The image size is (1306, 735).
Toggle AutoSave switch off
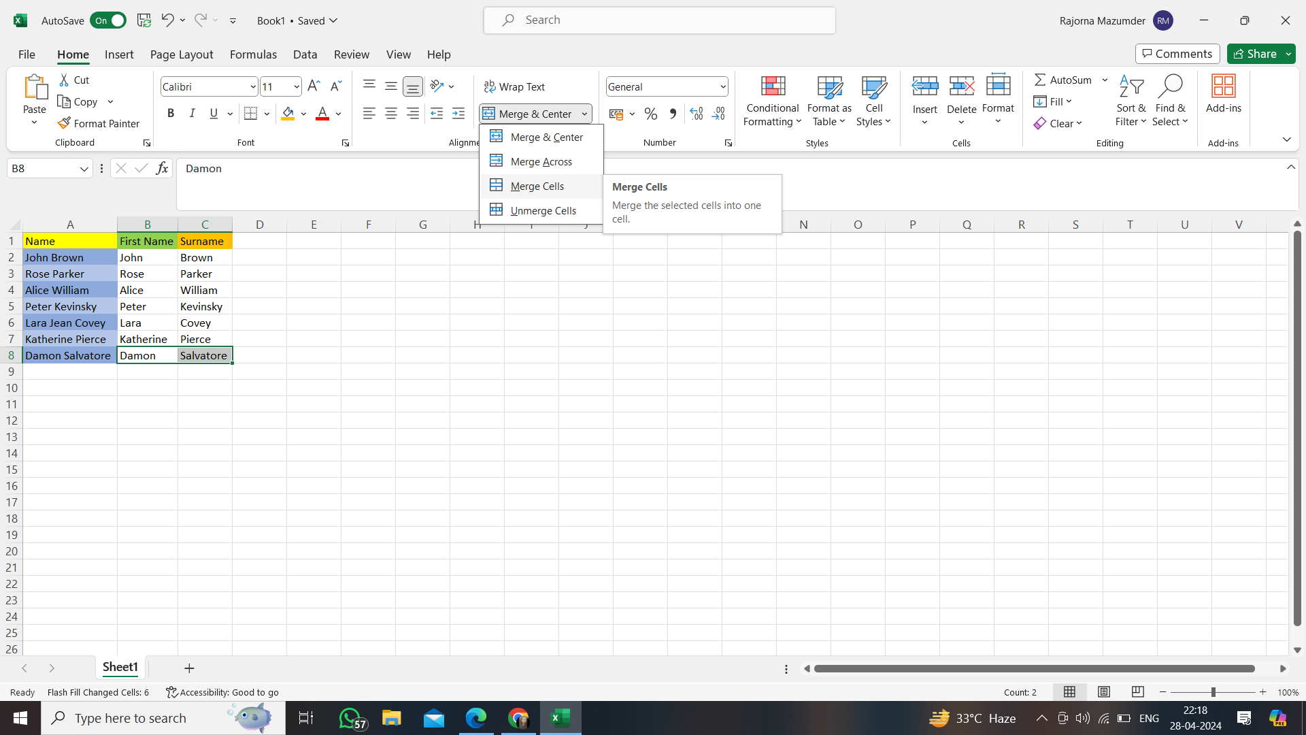[x=108, y=20]
